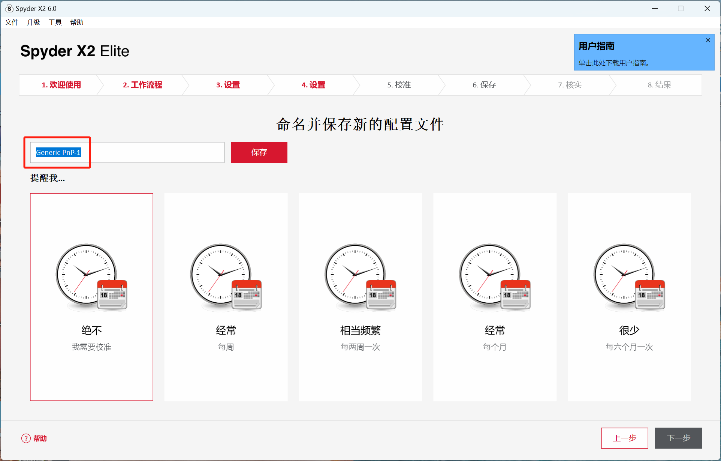Close the 用户指南 notification popup

point(708,40)
